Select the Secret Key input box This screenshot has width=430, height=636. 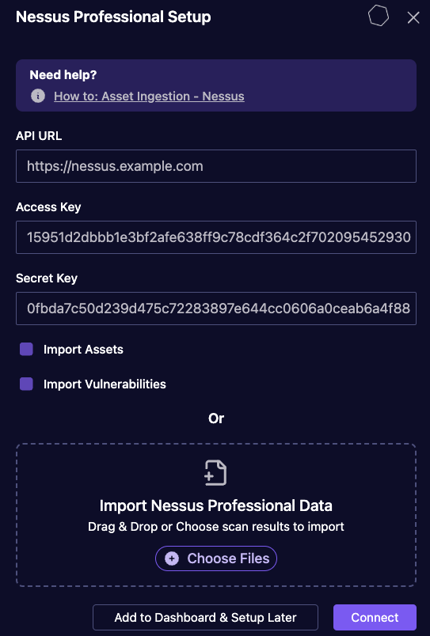tap(216, 309)
